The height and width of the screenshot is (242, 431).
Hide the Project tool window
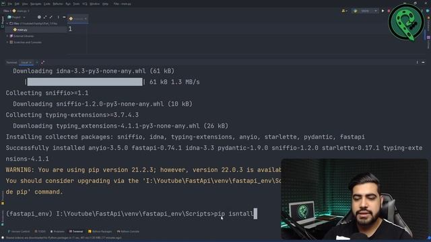64,17
